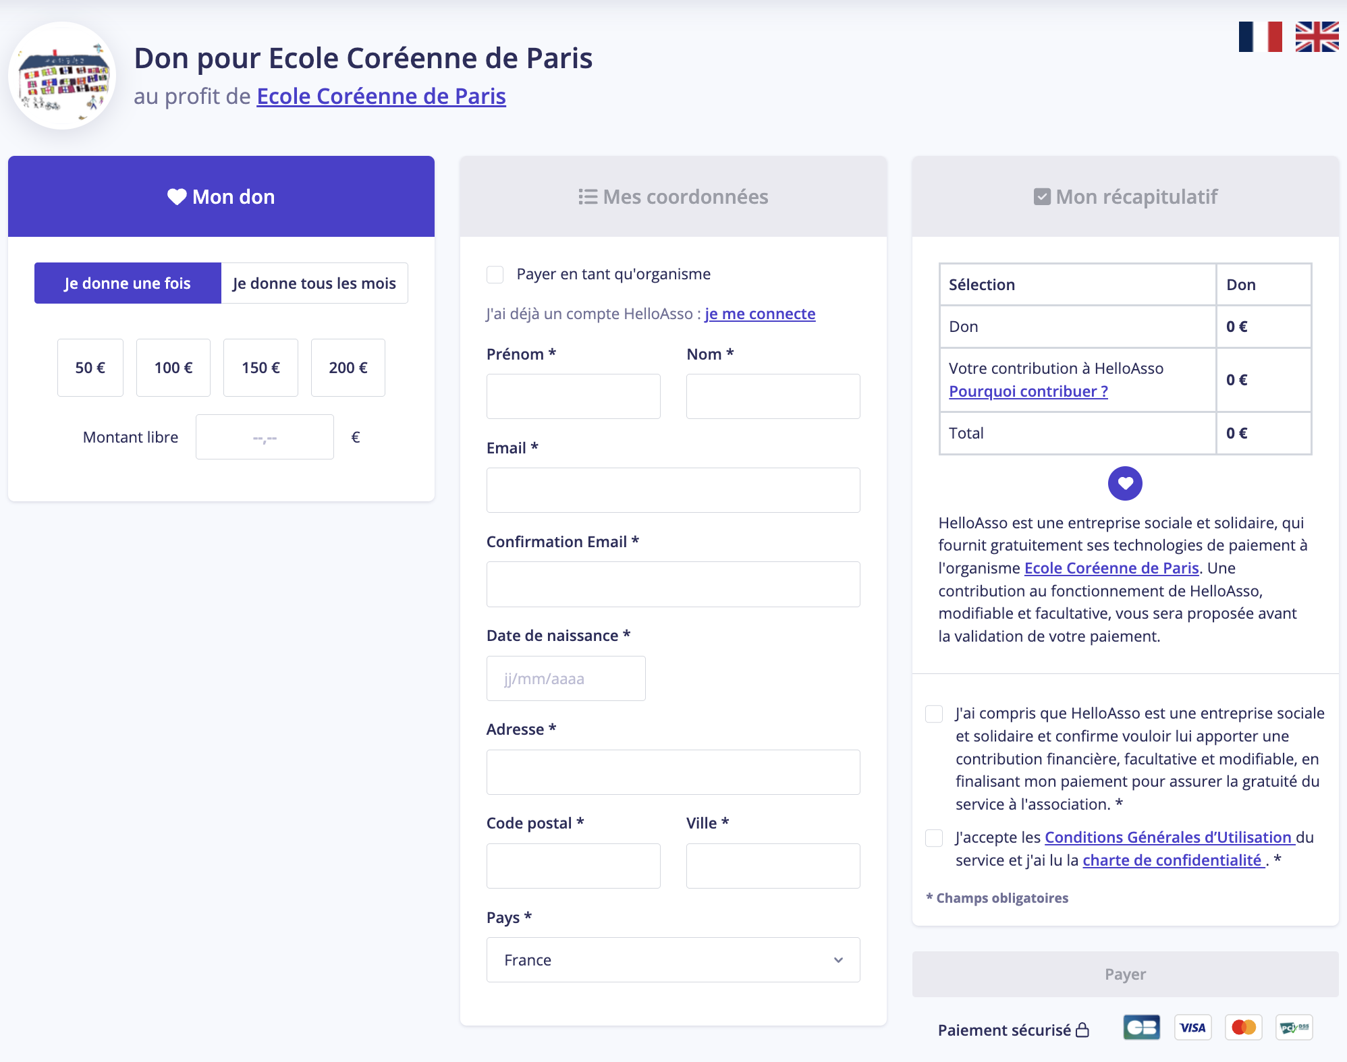Open the Pourquoi contribuer ? link
This screenshot has width=1347, height=1062.
pos(1028,391)
